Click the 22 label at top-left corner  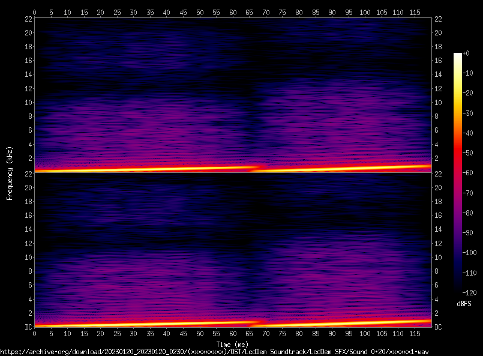(x=28, y=19)
